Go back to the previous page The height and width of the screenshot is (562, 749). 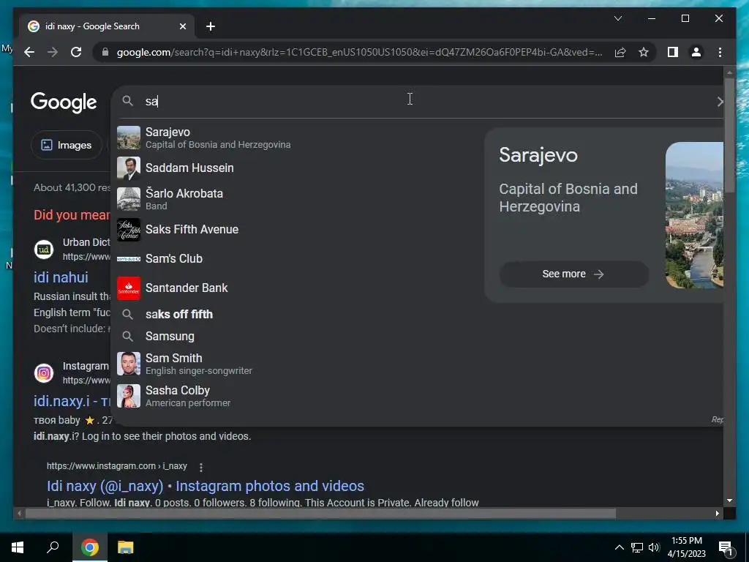(29, 52)
